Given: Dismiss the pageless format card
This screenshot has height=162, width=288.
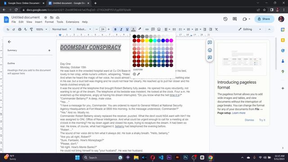Looking at the screenshot, I should point(249,120).
